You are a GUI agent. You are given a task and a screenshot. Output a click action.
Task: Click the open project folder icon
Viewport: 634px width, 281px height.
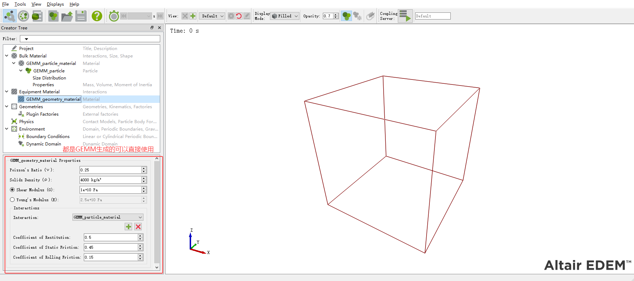tap(67, 16)
